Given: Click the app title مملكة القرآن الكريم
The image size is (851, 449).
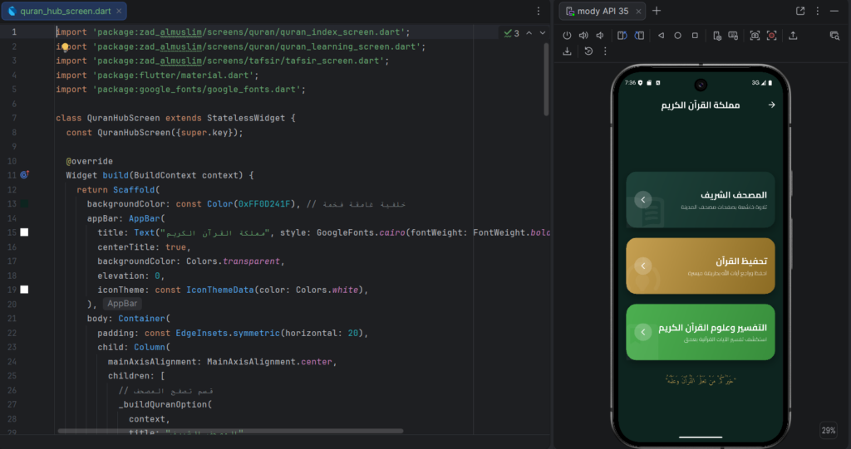Looking at the screenshot, I should 700,105.
